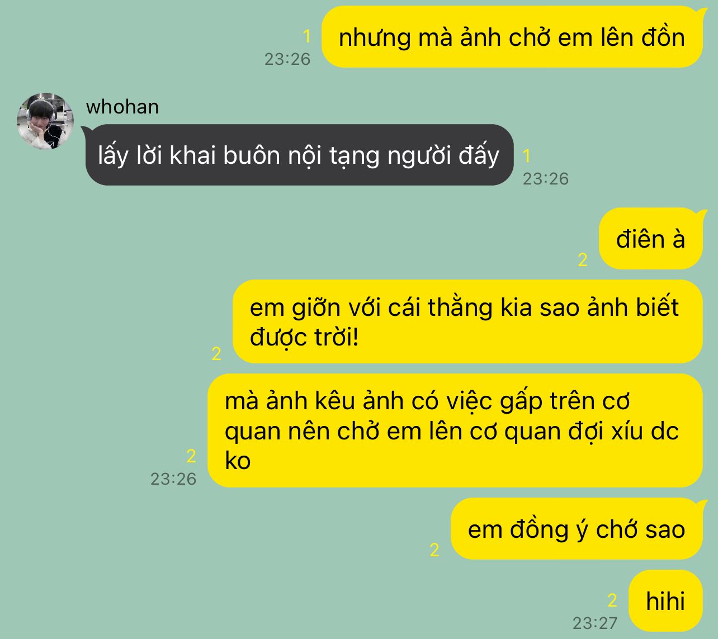Select whohan's message 'lấy lời khai buôn nội tạng'
Image resolution: width=718 pixels, height=639 pixels.
coord(299,155)
